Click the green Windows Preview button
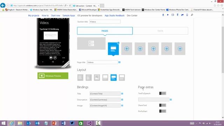 53,76
